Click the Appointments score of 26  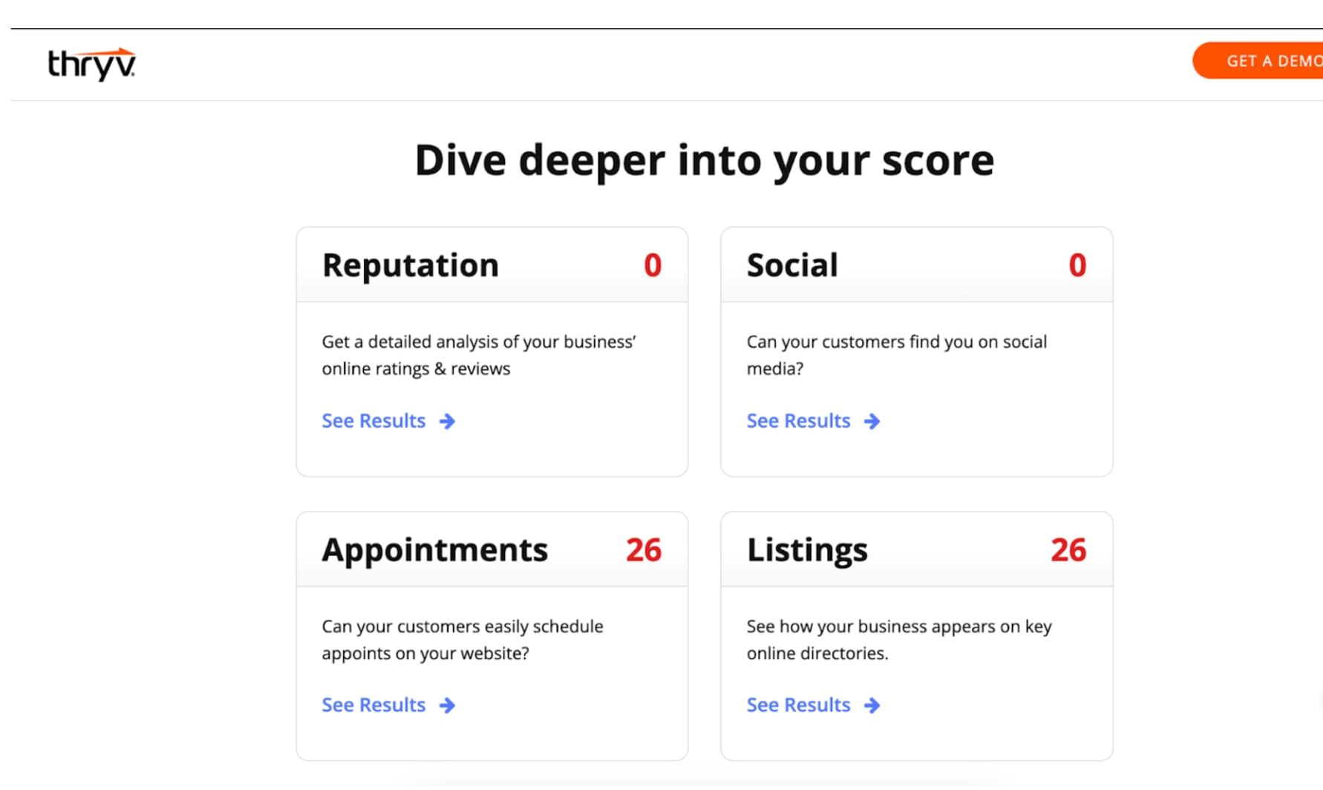click(644, 550)
